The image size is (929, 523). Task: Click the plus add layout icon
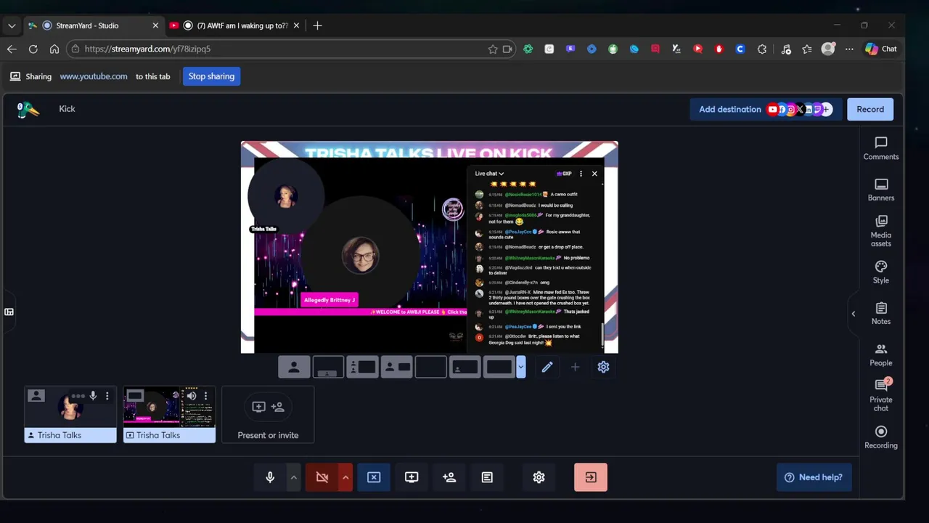click(x=575, y=367)
